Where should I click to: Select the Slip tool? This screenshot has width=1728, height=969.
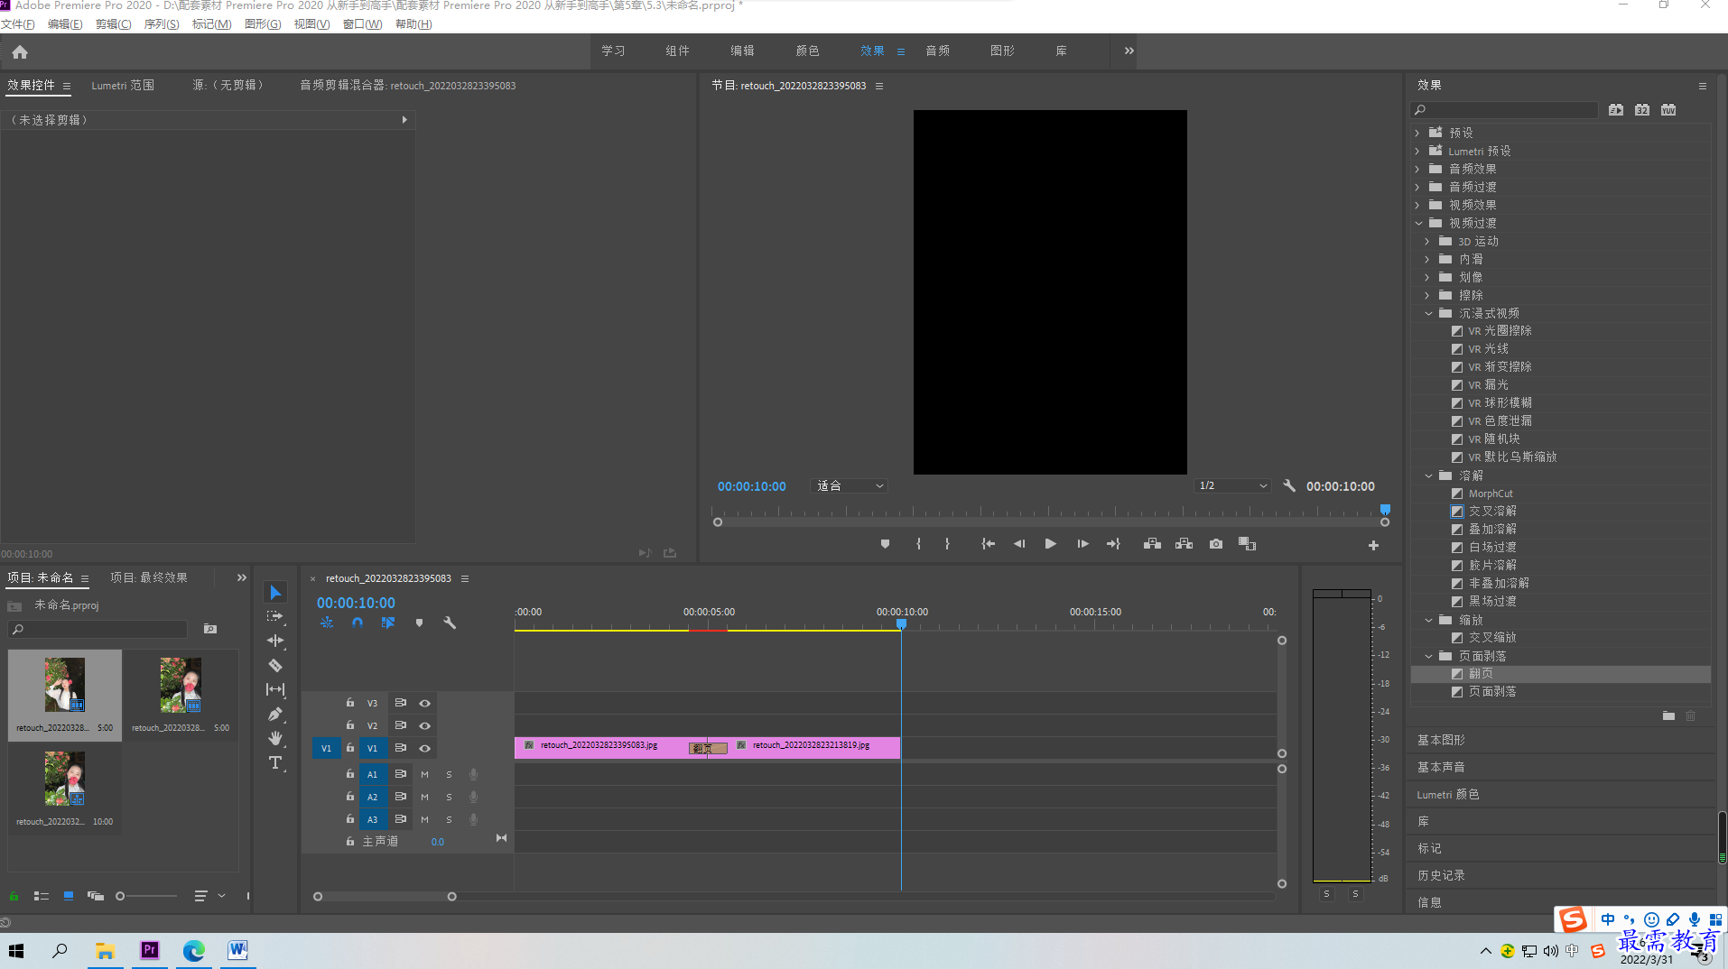275,690
